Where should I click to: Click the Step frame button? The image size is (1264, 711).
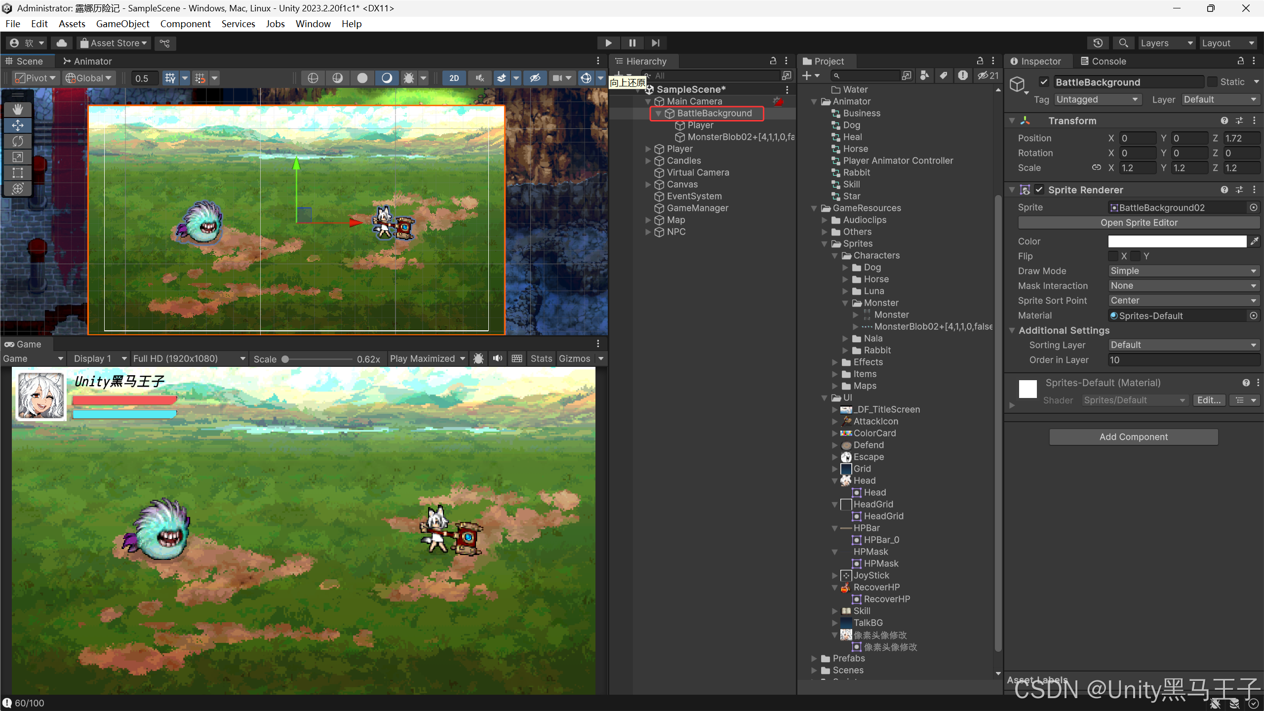[x=656, y=43]
